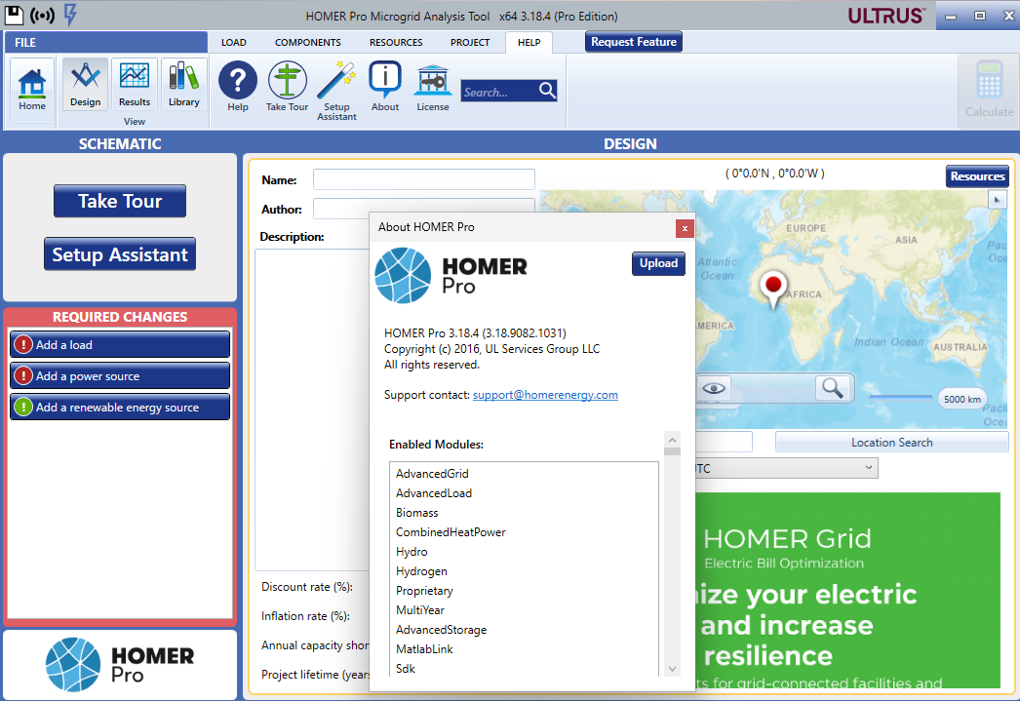The height and width of the screenshot is (701, 1020).
Task: Click the save disk icon in title bar
Action: 15,15
